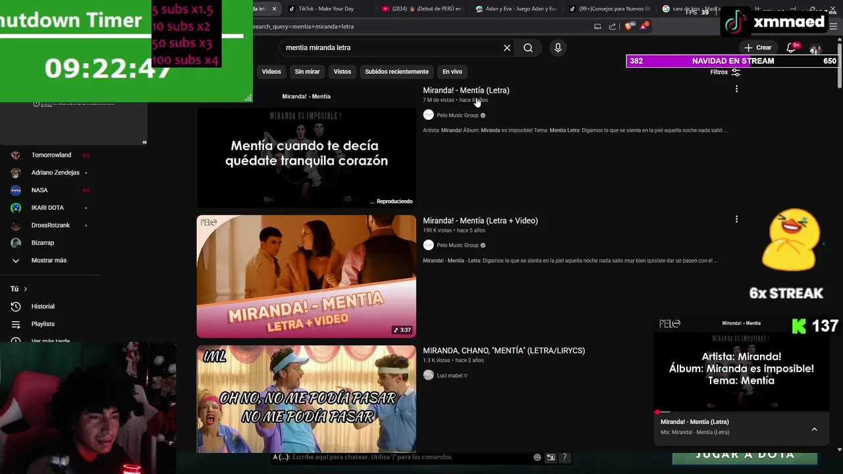Image resolution: width=843 pixels, height=474 pixels.
Task: Clear the YouTube search box
Action: coord(507,47)
